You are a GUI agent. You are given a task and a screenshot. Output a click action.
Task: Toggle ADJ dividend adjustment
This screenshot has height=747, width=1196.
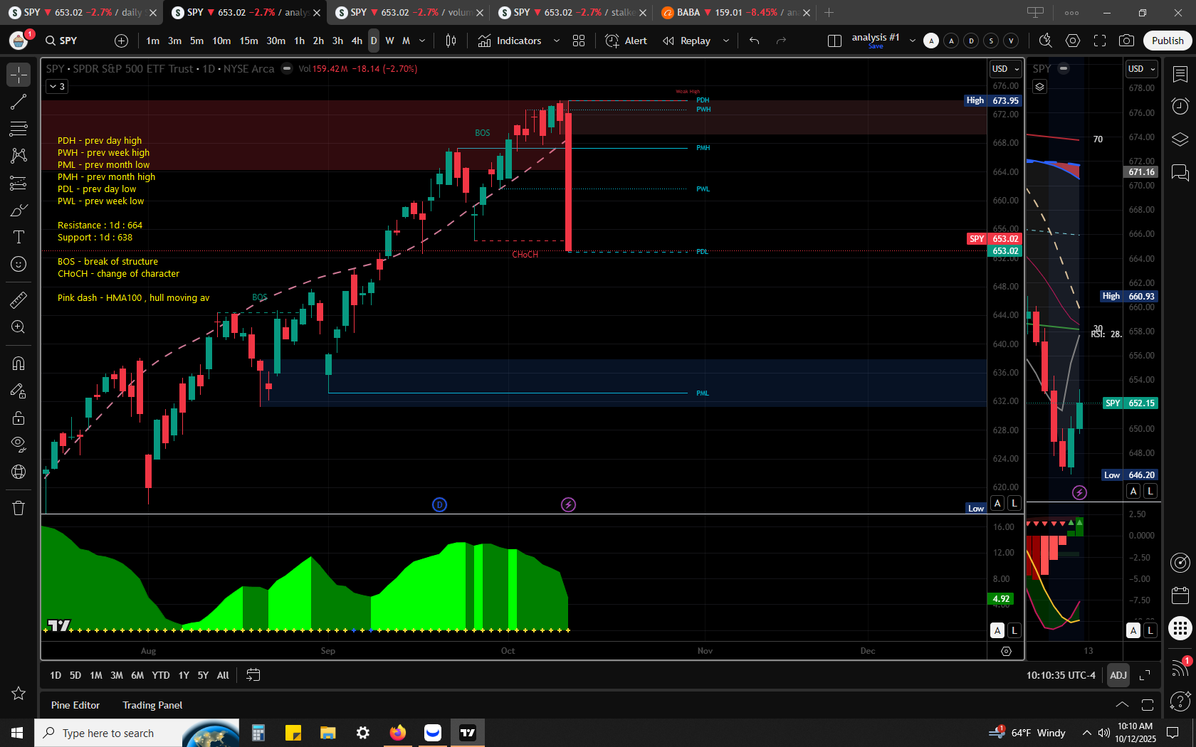click(1118, 675)
